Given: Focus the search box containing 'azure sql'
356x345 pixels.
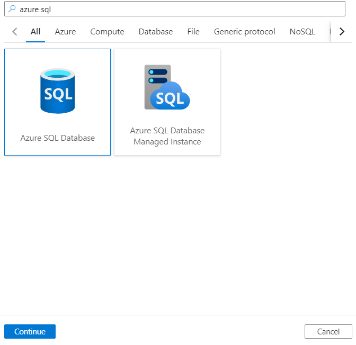Looking at the screenshot, I should pyautogui.click(x=175, y=9).
